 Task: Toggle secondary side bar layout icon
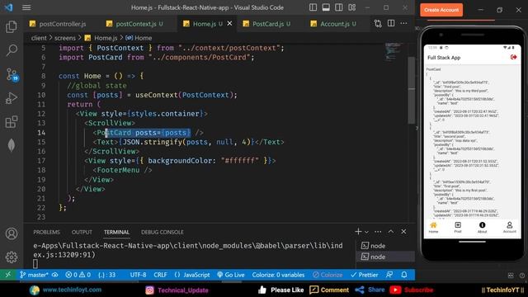coord(339,7)
